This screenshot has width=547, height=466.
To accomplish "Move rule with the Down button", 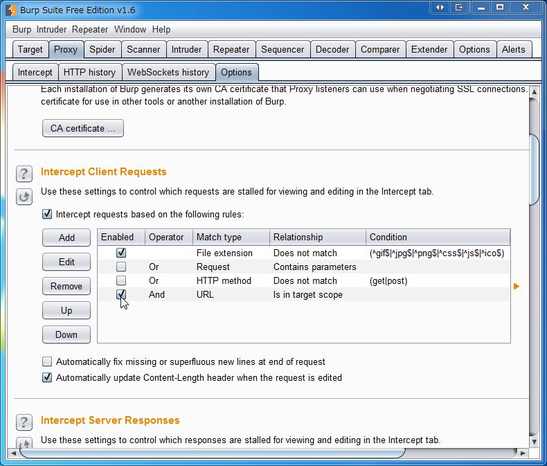I will 66,334.
